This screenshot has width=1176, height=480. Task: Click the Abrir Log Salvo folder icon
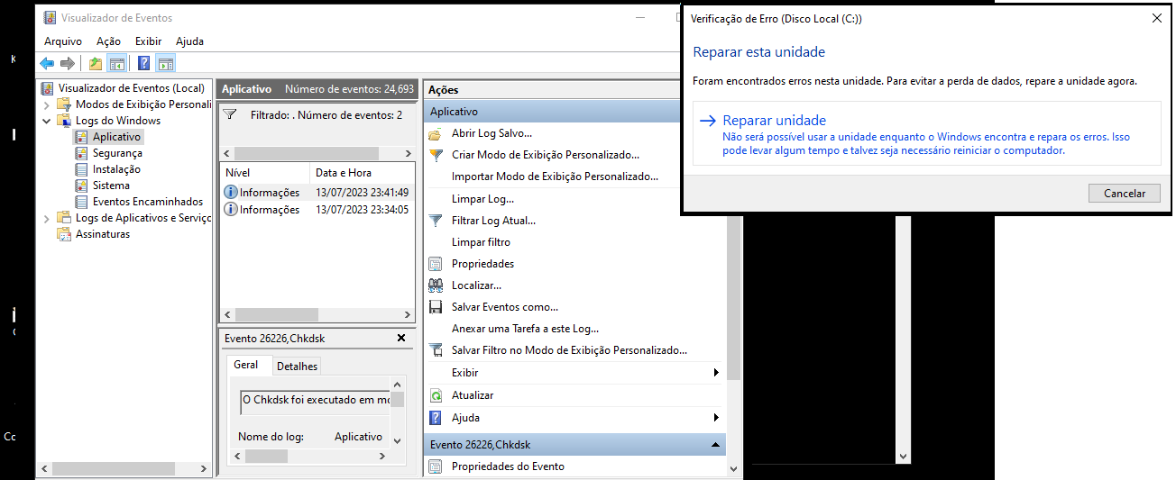[436, 133]
